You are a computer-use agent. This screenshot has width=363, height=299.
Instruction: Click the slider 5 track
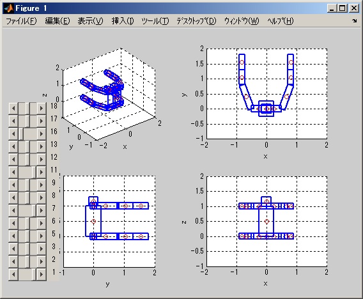tap(27, 236)
